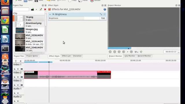Click the red delete clip icon
This screenshot has width=185, height=104.
45,9
